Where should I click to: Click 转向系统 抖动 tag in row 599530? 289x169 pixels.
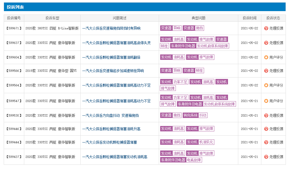coord(195,115)
